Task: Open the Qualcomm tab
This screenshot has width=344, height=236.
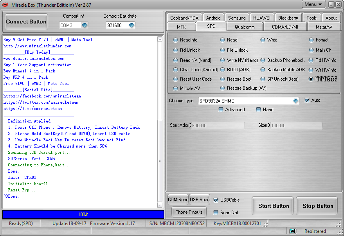Action: [x=245, y=27]
